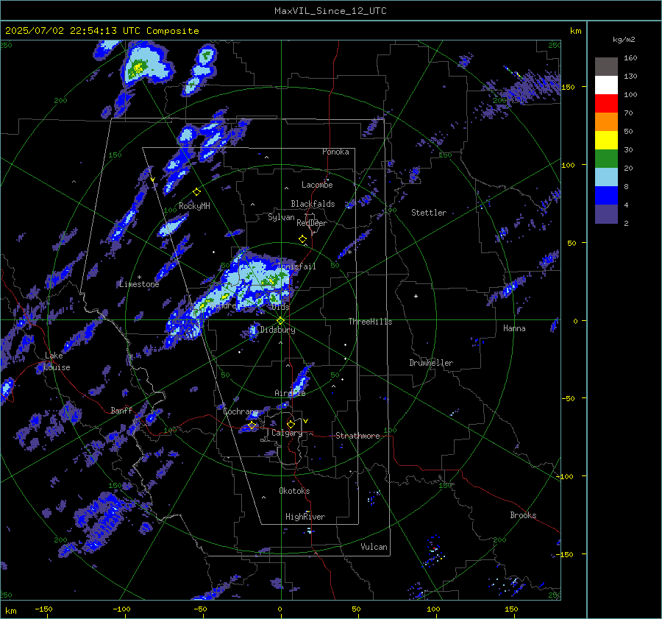Click the -150 label on the bottom axis
Viewport: 662px width, 619px height.
coord(43,609)
